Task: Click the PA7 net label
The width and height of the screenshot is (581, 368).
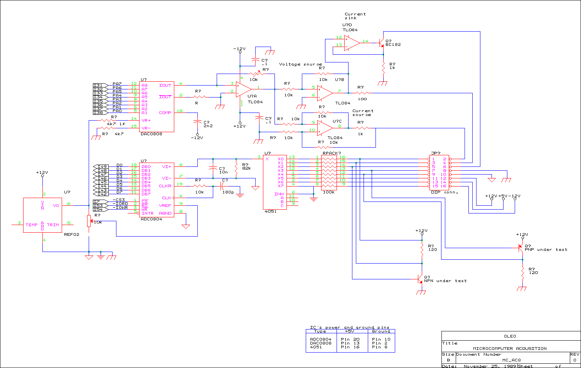Action: pyautogui.click(x=117, y=84)
